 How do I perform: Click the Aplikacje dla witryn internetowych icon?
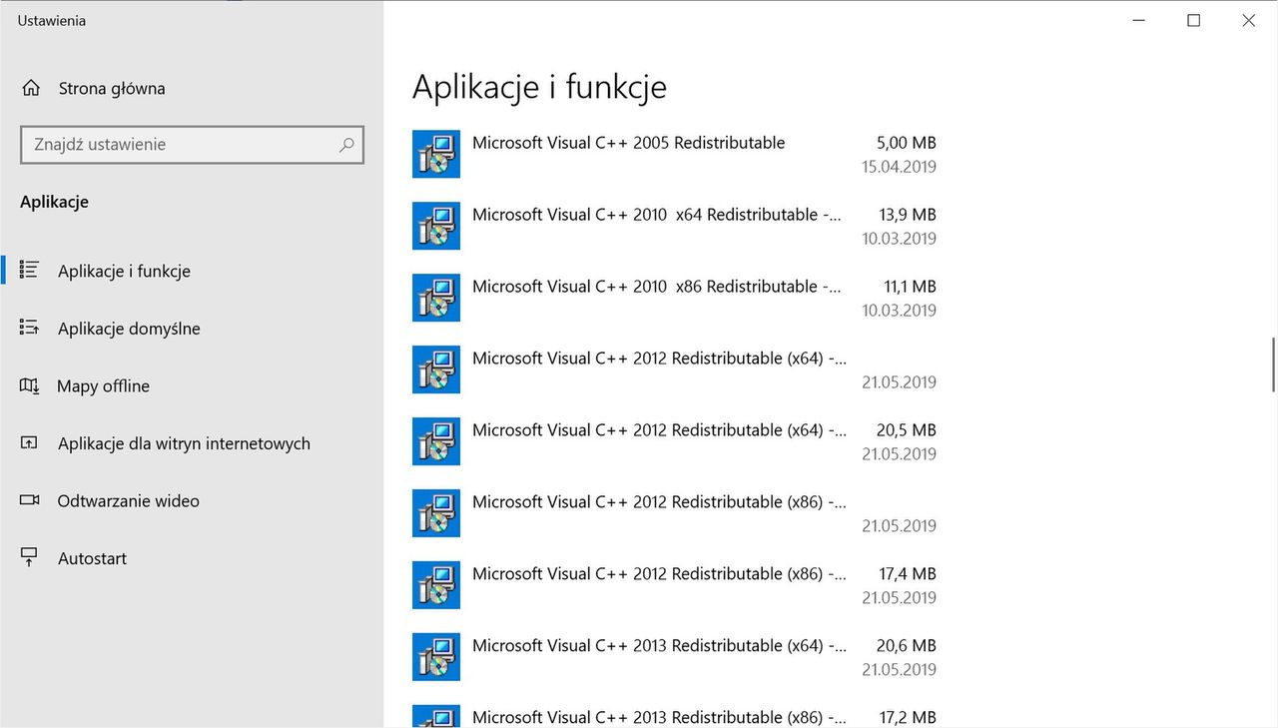coord(29,442)
